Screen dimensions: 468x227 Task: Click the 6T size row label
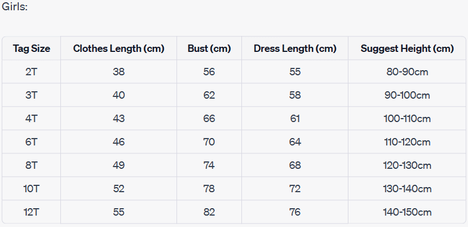tap(31, 142)
